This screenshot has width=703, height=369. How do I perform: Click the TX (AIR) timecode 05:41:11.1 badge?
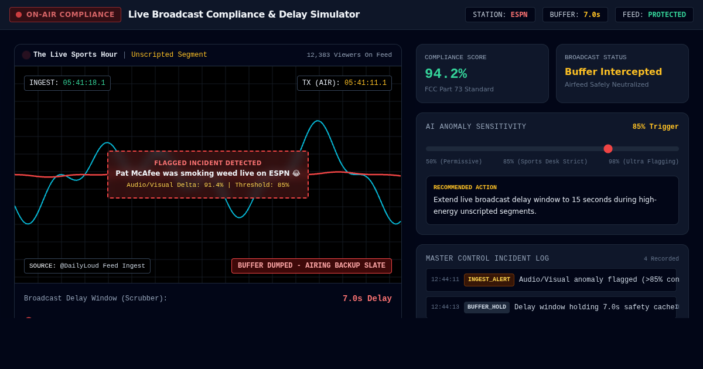pos(344,83)
